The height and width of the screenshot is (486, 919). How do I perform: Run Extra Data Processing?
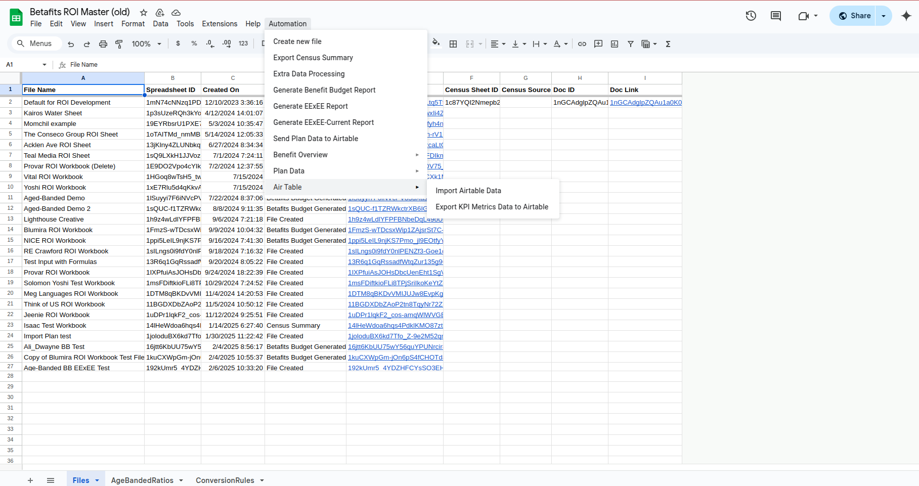[346, 74]
